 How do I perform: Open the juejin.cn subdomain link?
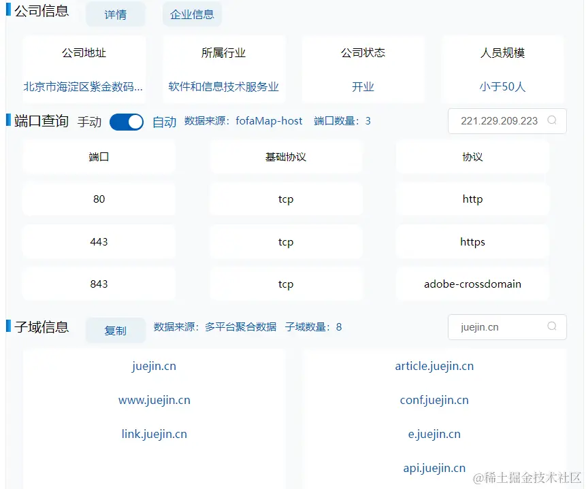pyautogui.click(x=154, y=366)
